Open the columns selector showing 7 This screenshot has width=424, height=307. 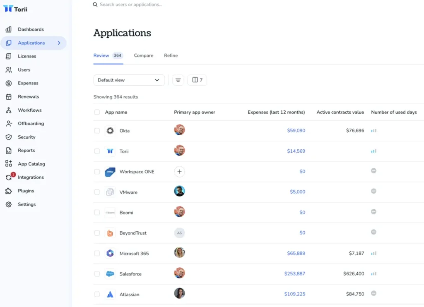click(197, 80)
